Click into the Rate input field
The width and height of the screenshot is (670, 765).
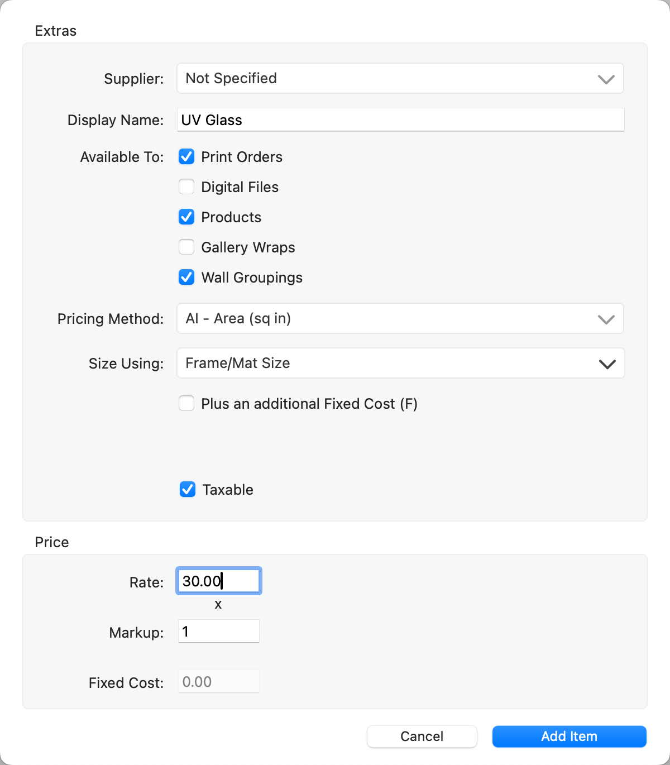[218, 581]
